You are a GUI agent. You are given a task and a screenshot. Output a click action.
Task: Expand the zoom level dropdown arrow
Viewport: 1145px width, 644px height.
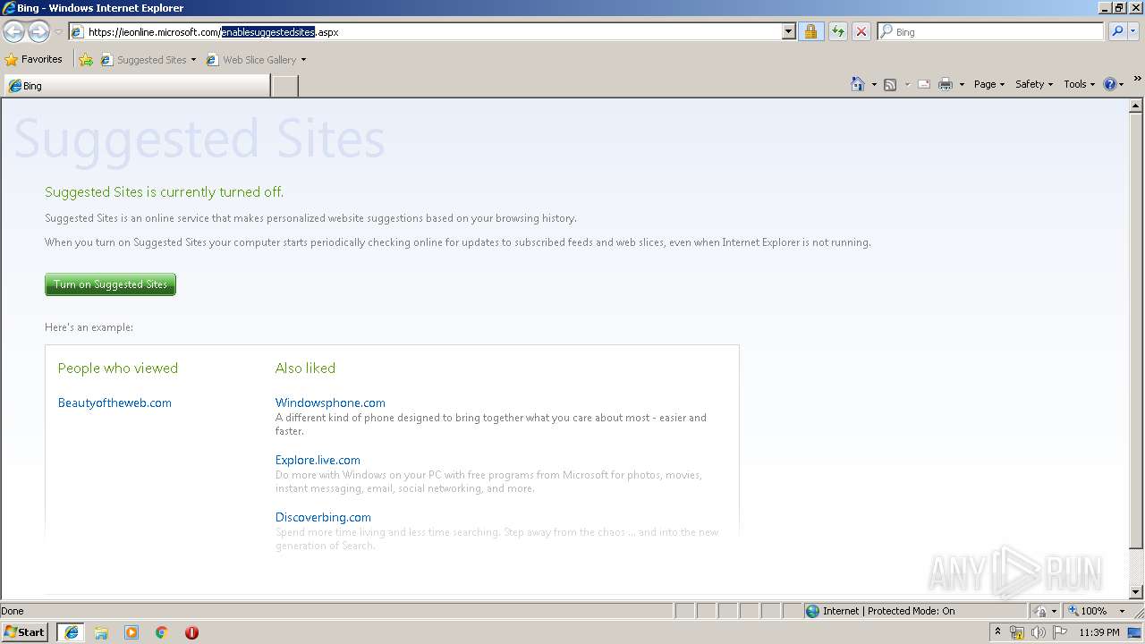tap(1122, 611)
